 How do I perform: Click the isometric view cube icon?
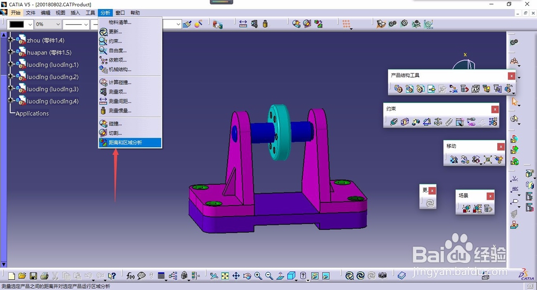pos(292,275)
